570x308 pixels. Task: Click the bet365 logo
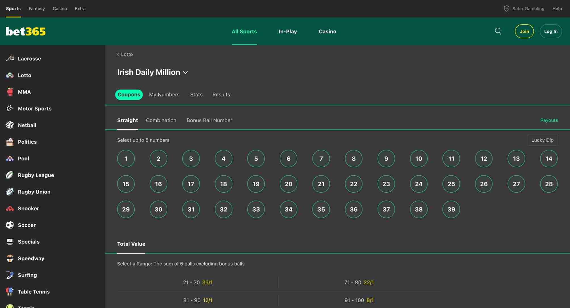pyautogui.click(x=26, y=31)
